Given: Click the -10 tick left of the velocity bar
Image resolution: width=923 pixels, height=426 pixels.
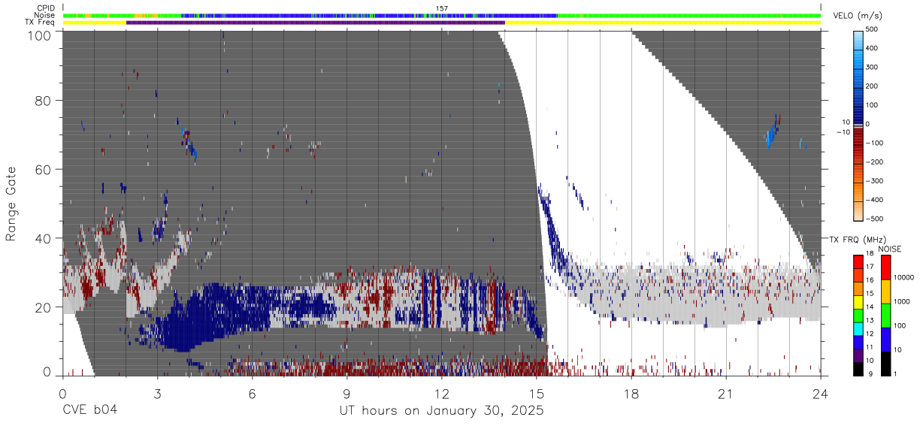Looking at the screenshot, I should (x=843, y=132).
